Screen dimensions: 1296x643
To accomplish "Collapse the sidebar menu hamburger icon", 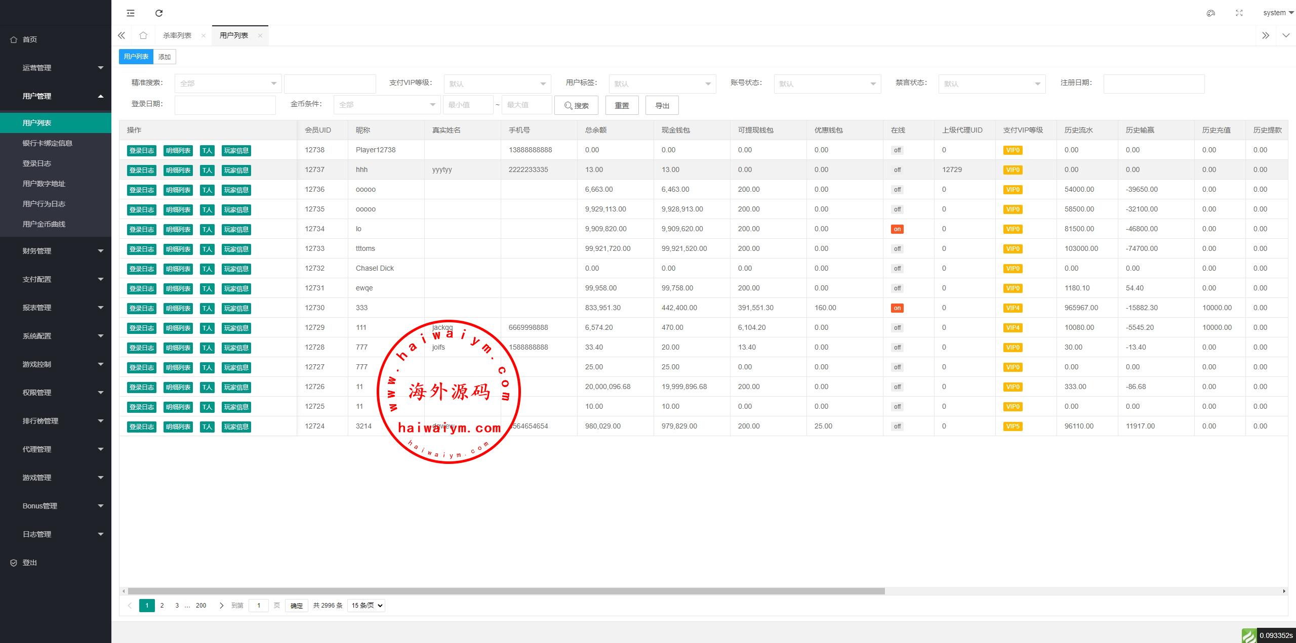I will coord(131,13).
